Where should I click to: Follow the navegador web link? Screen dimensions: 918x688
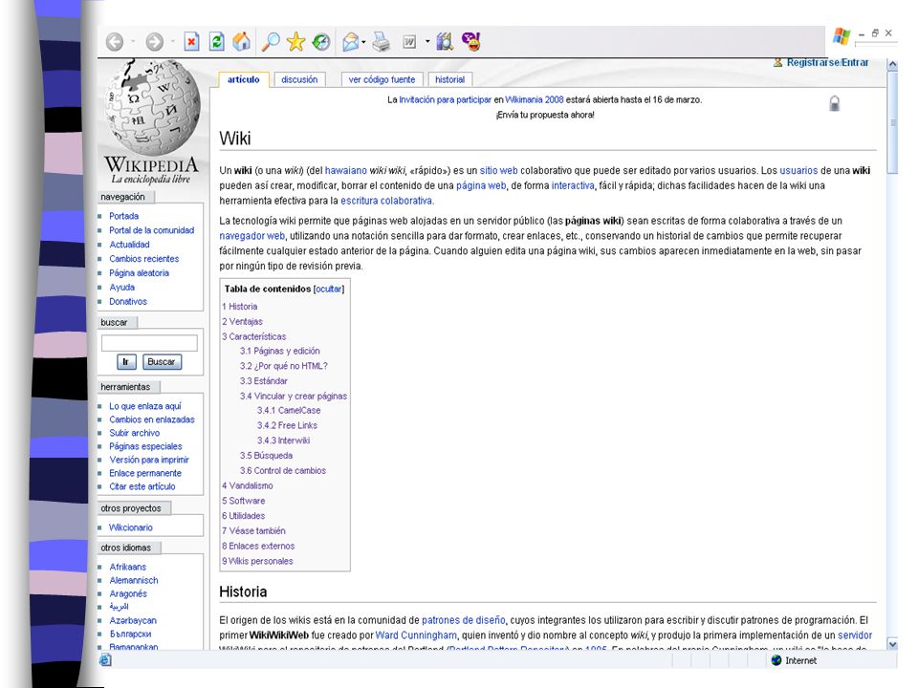[251, 236]
